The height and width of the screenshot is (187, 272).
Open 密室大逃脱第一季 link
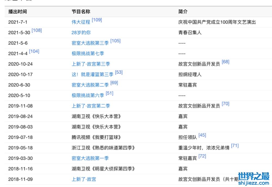[x=90, y=158]
